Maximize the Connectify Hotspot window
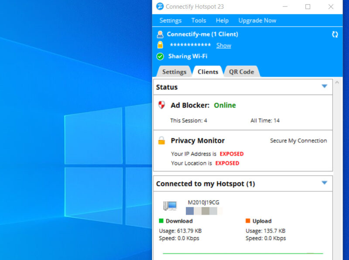Screen dimensions: 349x260 [308, 7]
